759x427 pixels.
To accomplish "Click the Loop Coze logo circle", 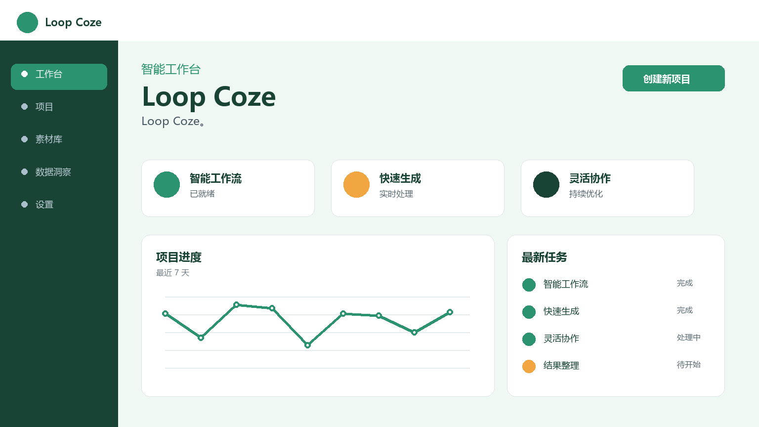I will (x=27, y=22).
